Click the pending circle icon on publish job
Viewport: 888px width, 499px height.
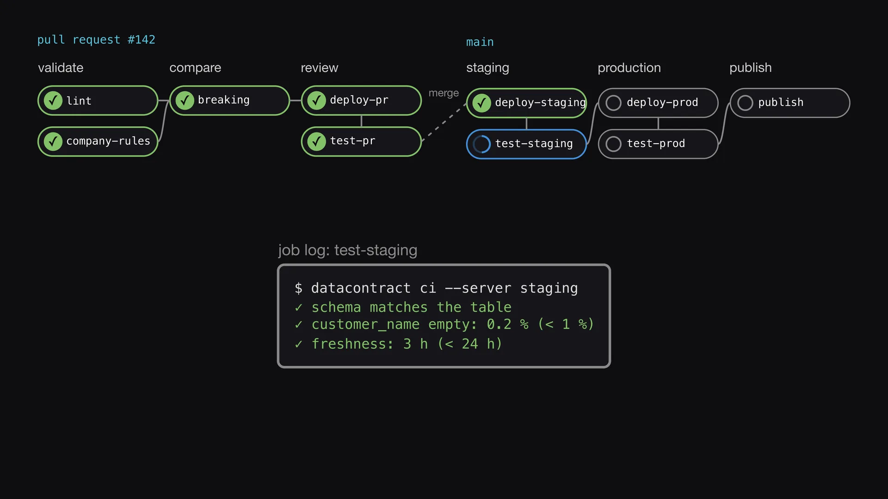coord(746,103)
